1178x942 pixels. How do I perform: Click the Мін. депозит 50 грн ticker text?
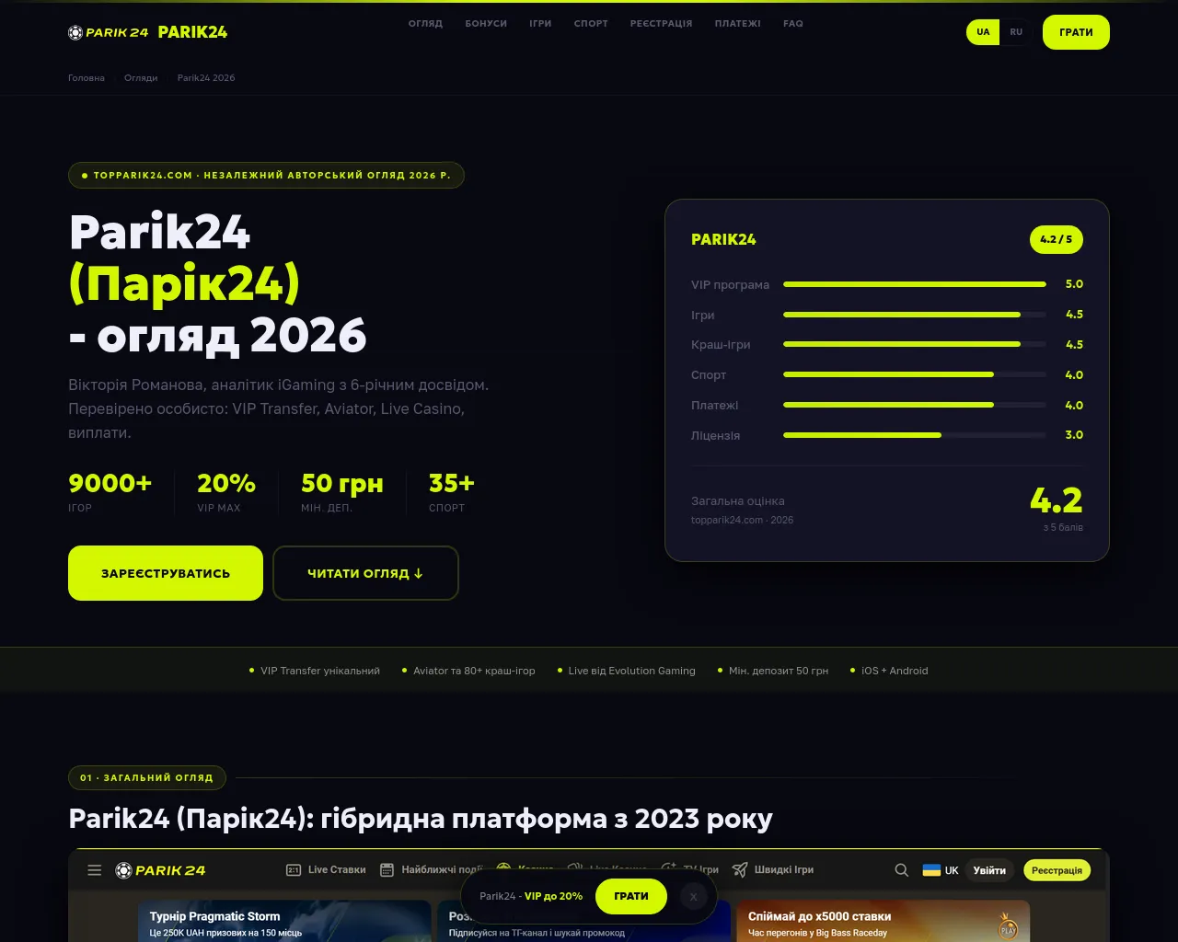[779, 671]
